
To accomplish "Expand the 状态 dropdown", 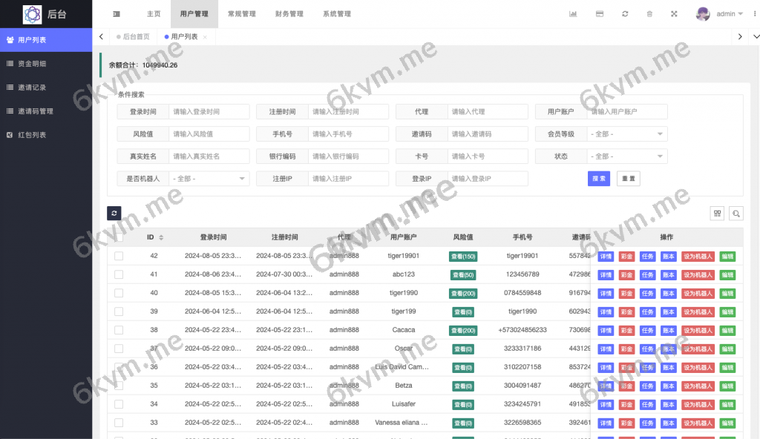I will [627, 156].
